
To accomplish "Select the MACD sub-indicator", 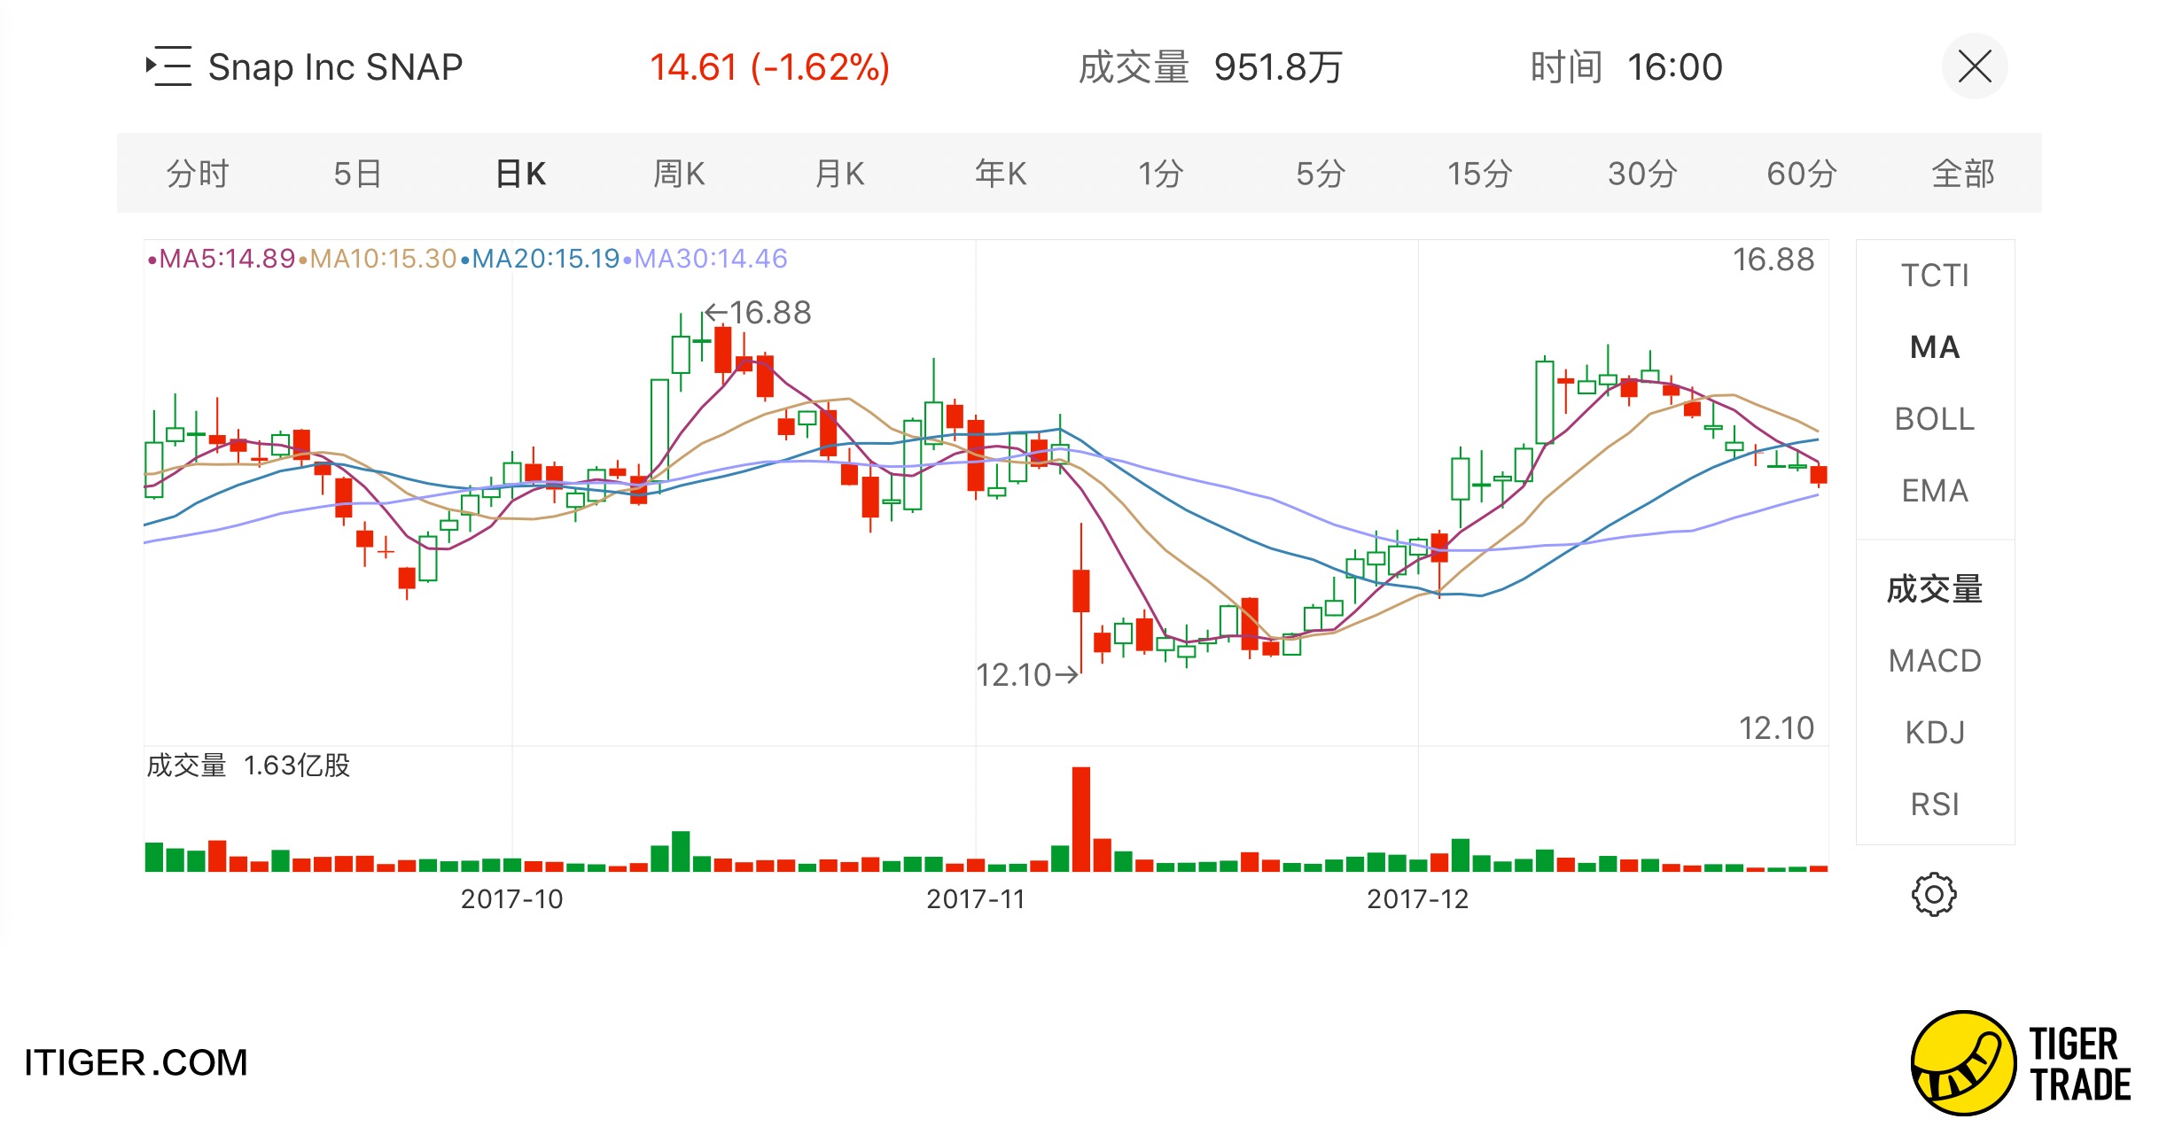I will tap(1935, 661).
